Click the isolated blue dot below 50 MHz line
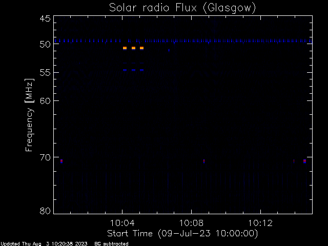 click(169, 50)
